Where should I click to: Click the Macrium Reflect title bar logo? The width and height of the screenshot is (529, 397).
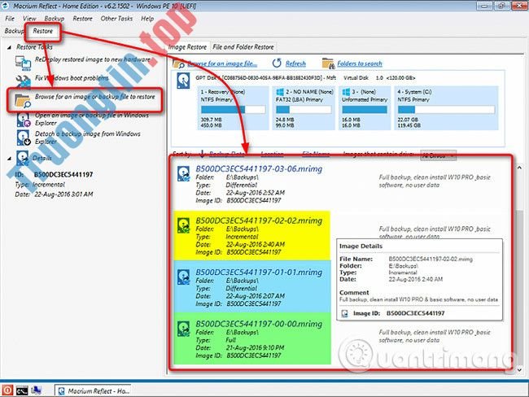[x=6, y=6]
